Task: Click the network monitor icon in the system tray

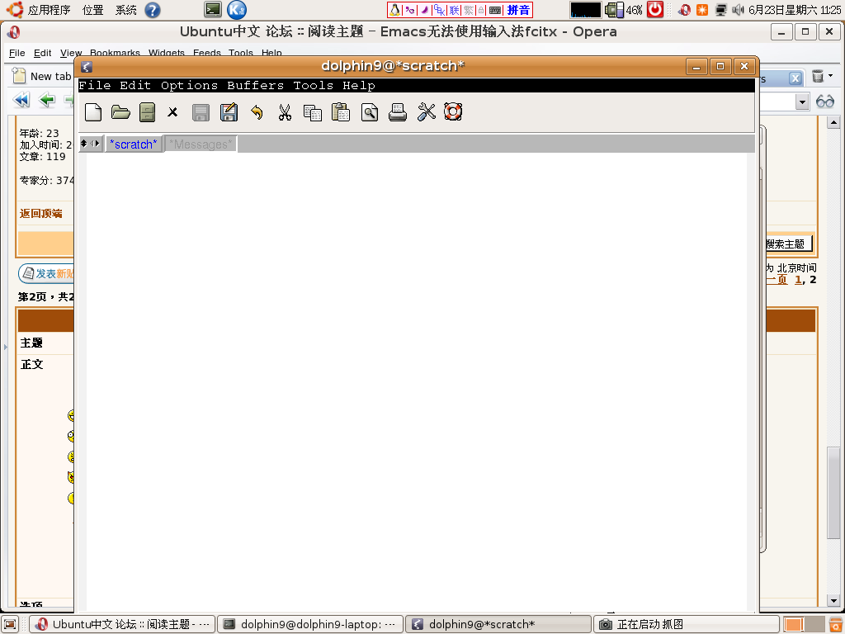Action: pos(720,10)
